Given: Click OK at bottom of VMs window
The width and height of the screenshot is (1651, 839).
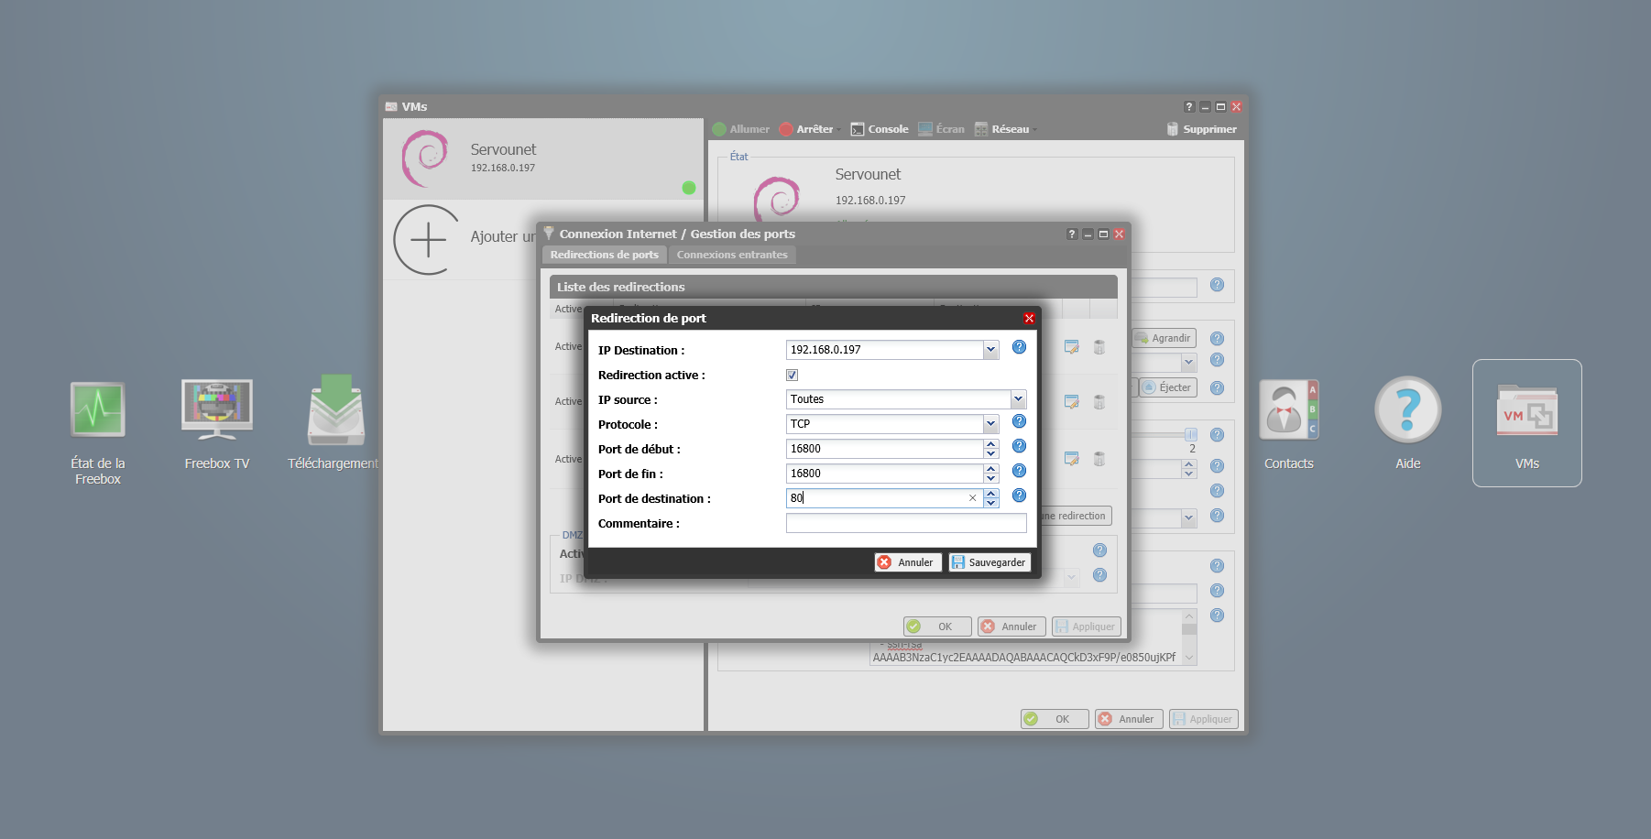Looking at the screenshot, I should click(x=1055, y=719).
